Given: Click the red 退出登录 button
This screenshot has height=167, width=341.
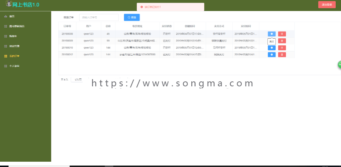Looking at the screenshot, I should tap(327, 5).
